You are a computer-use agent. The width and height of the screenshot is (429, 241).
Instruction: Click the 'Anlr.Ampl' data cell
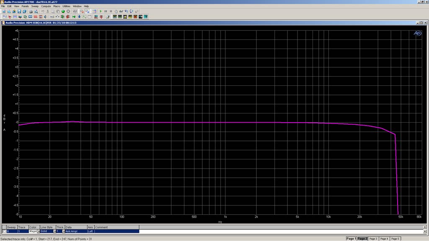pos(76,231)
